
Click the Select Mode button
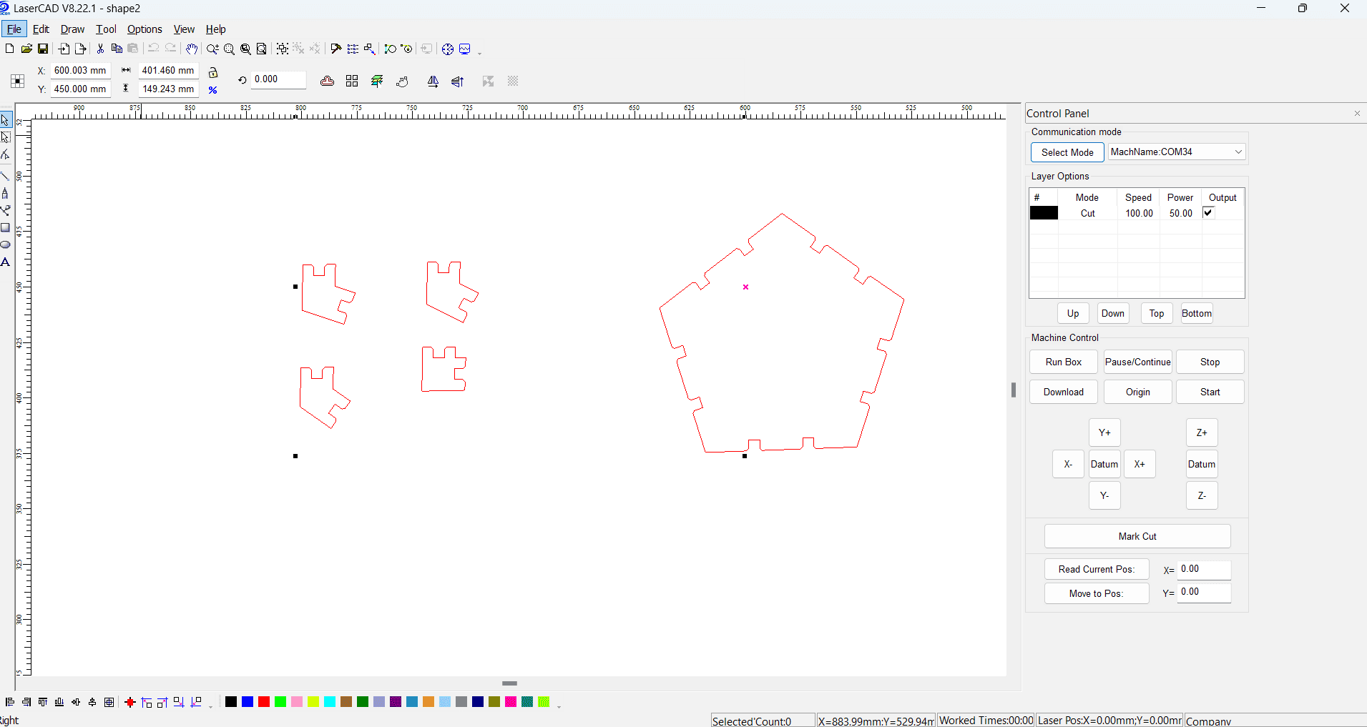[1067, 152]
